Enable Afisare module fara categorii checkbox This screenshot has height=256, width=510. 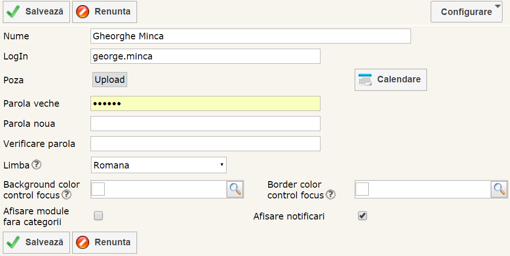tap(98, 216)
